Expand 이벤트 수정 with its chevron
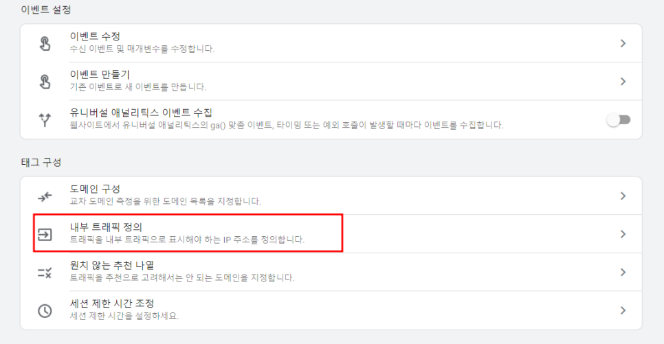The width and height of the screenshot is (664, 344). pyautogui.click(x=623, y=43)
